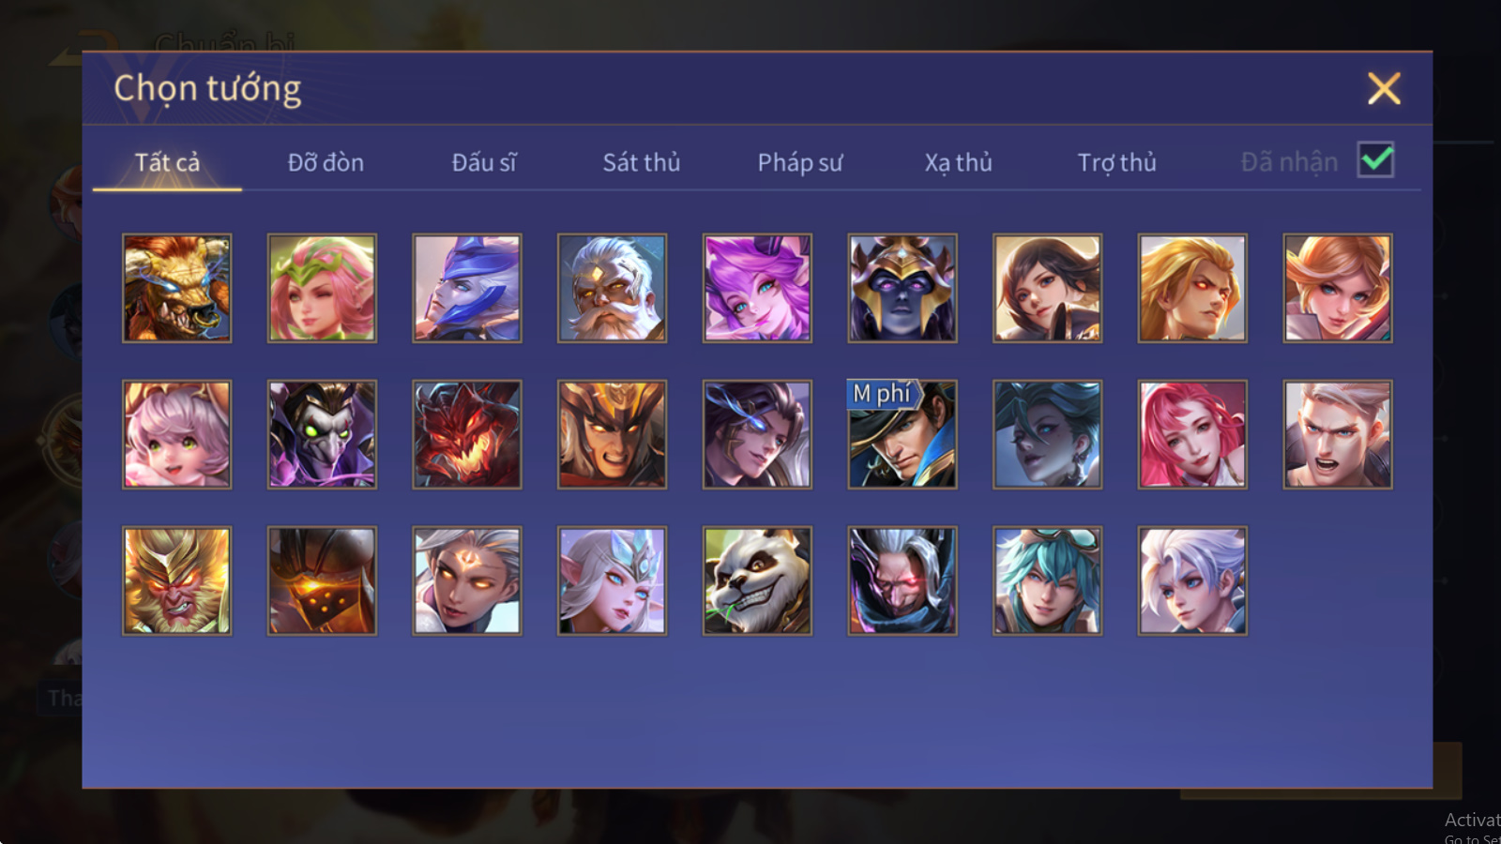Select the panda hero portrait
This screenshot has width=1501, height=844.
(x=757, y=580)
